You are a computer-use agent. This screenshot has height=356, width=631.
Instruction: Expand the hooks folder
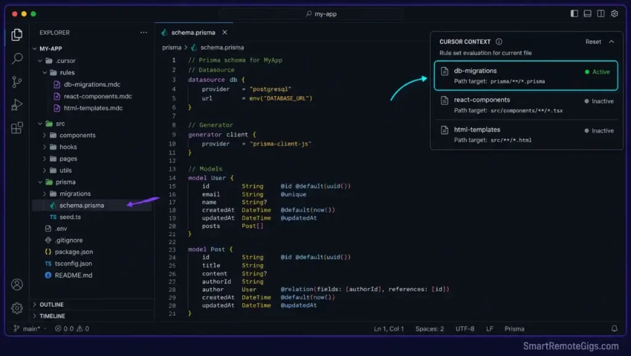click(x=44, y=147)
